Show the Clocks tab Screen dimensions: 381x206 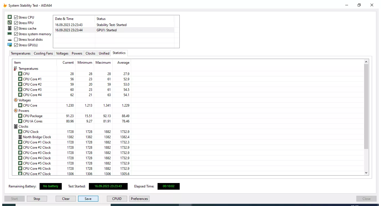pos(91,53)
